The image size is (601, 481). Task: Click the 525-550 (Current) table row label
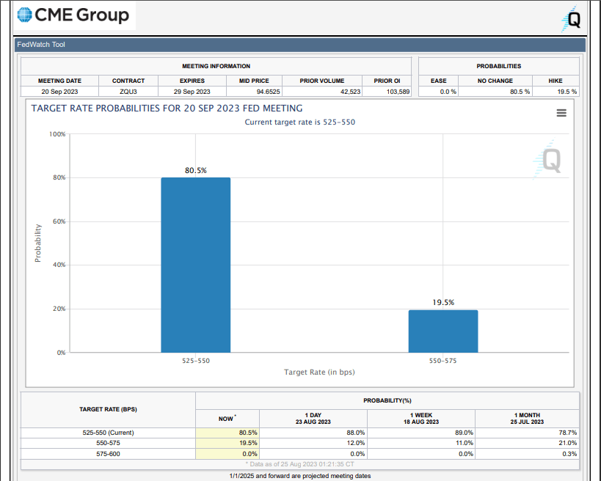pyautogui.click(x=108, y=433)
